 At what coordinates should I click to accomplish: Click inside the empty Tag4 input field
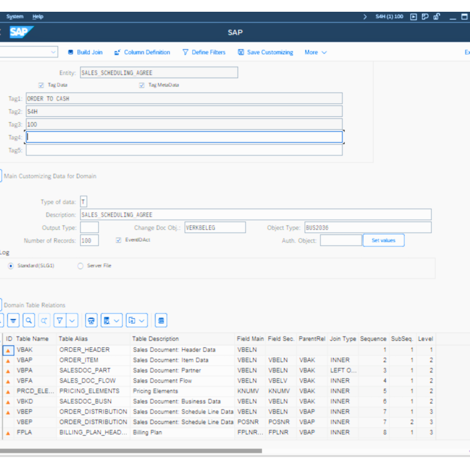tap(182, 136)
